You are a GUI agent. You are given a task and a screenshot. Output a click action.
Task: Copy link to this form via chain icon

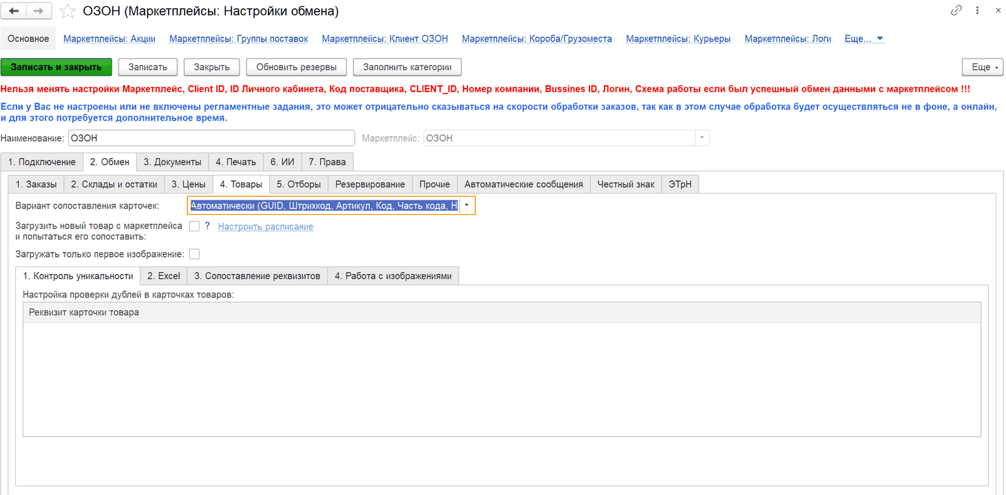pyautogui.click(x=956, y=11)
